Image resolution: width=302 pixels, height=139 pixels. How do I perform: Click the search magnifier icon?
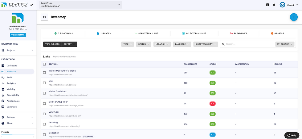tap(223, 44)
